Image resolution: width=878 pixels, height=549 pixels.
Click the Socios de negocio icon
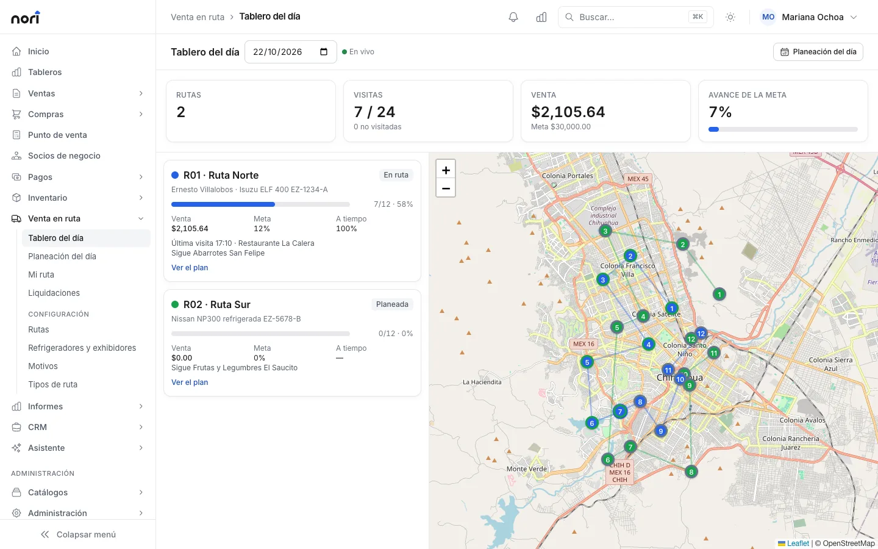[16, 156]
